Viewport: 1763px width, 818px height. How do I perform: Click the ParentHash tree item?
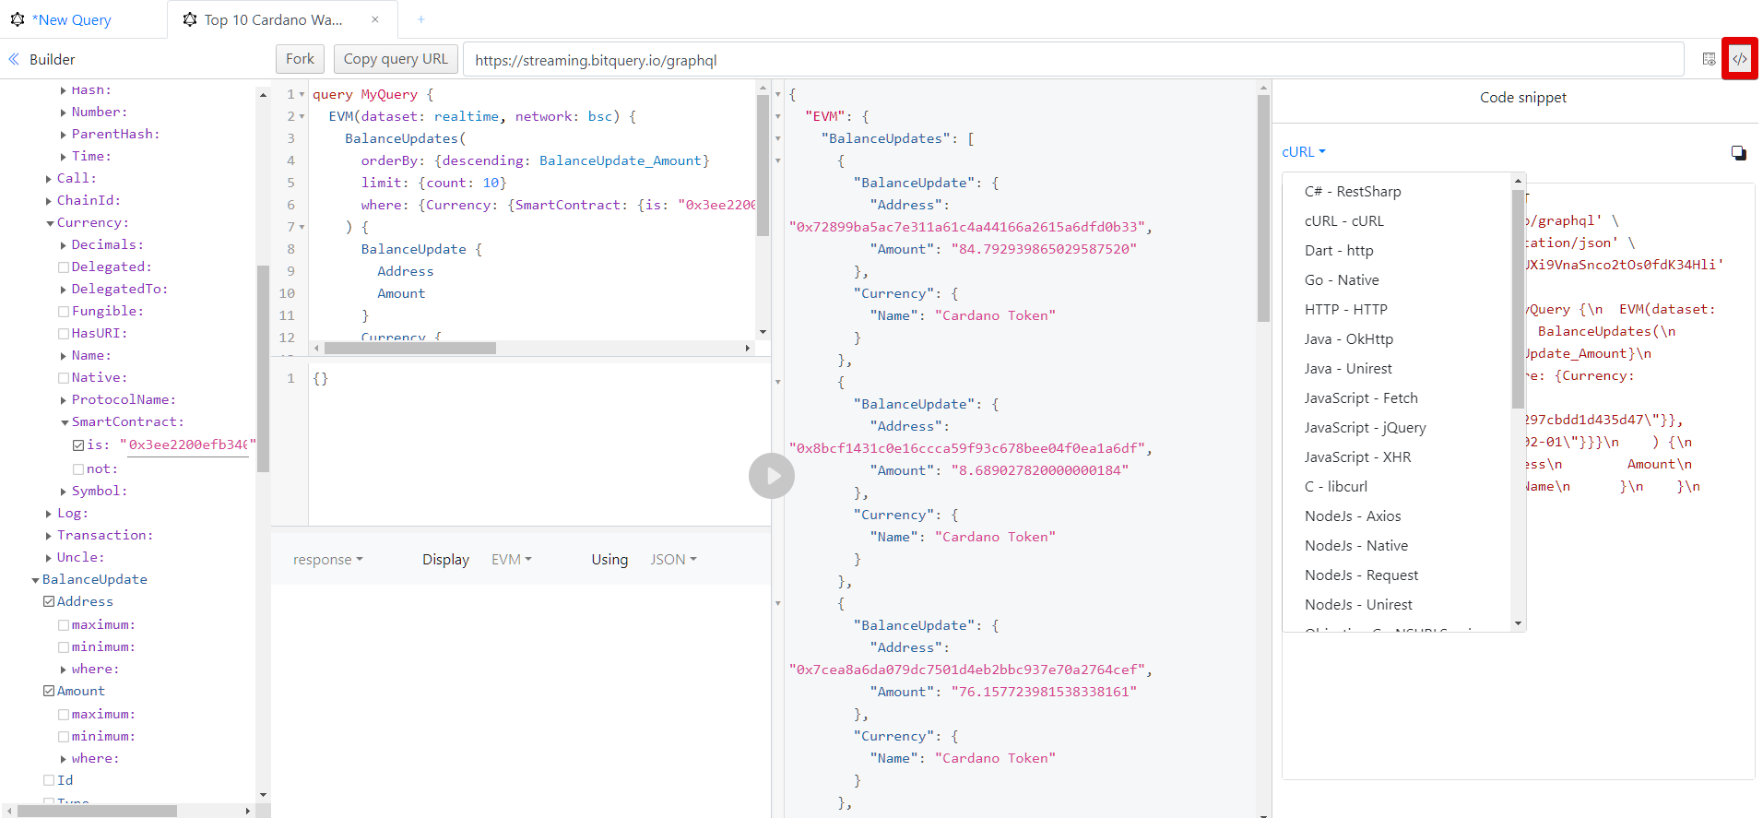tap(115, 135)
